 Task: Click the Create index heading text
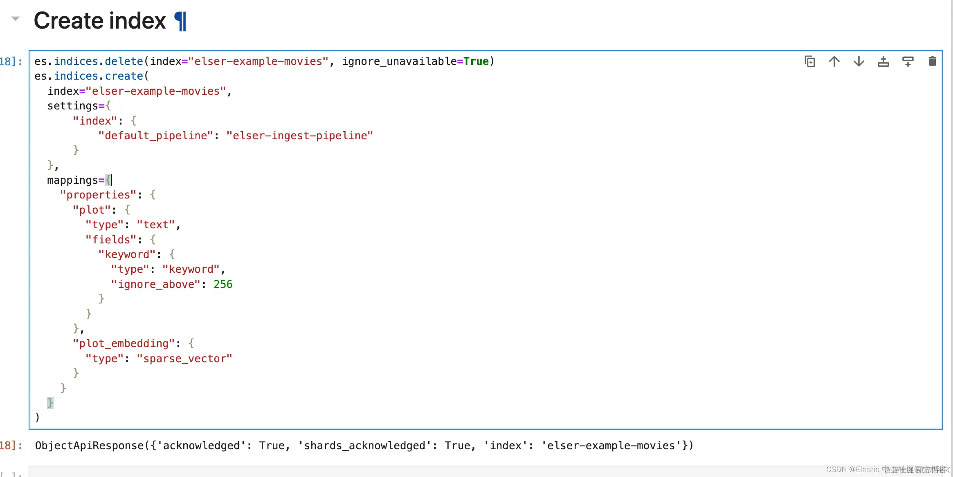(99, 21)
